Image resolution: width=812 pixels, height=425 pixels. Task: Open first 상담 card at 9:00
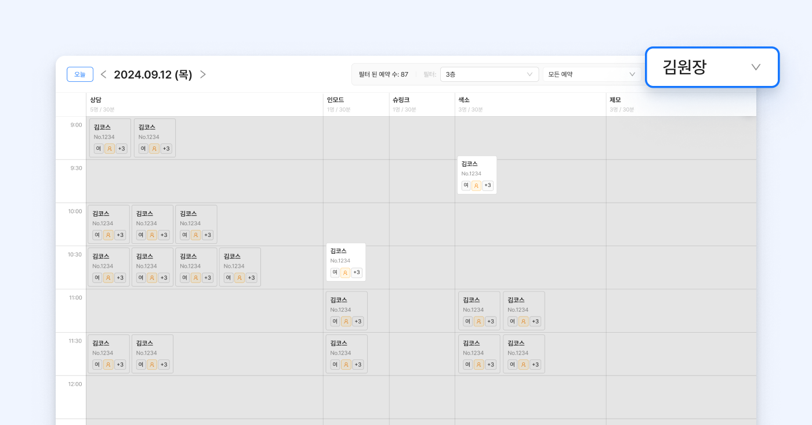pos(110,138)
